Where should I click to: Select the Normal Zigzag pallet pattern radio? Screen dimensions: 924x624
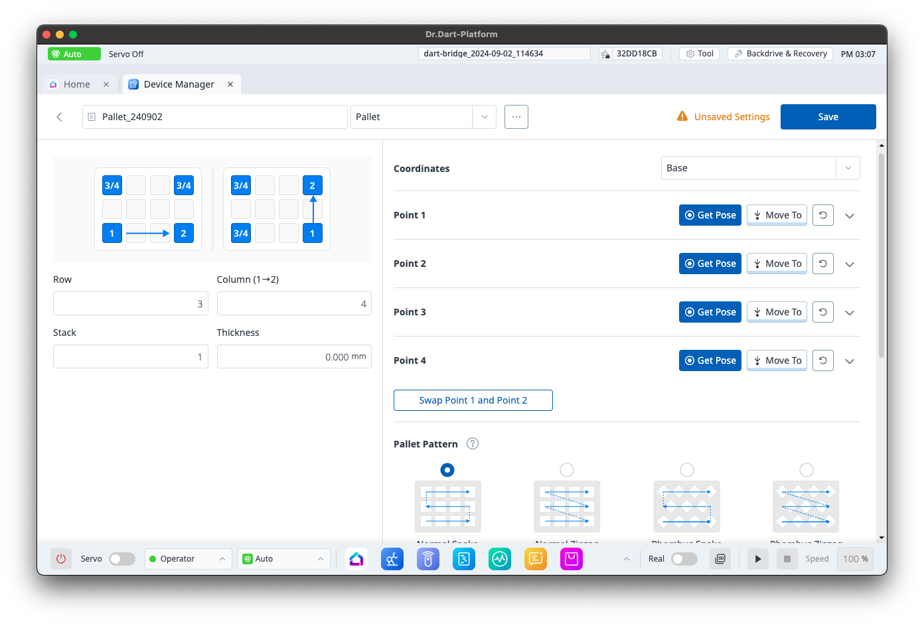(x=567, y=470)
